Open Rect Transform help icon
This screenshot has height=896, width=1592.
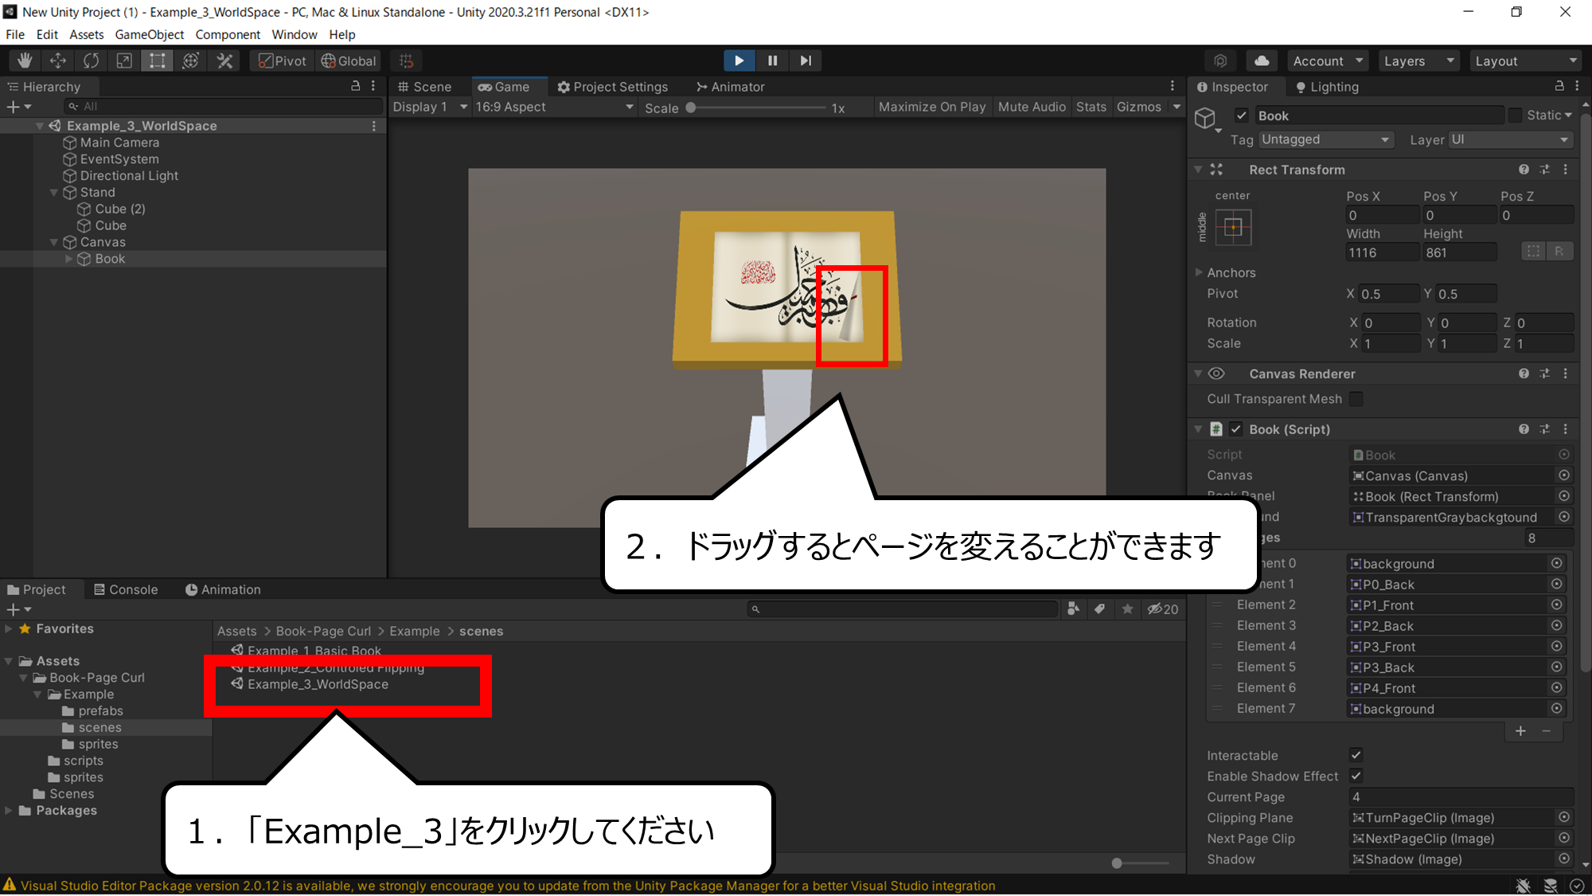pos(1524,170)
